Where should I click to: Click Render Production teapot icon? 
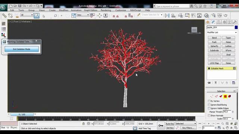tap(226, 16)
